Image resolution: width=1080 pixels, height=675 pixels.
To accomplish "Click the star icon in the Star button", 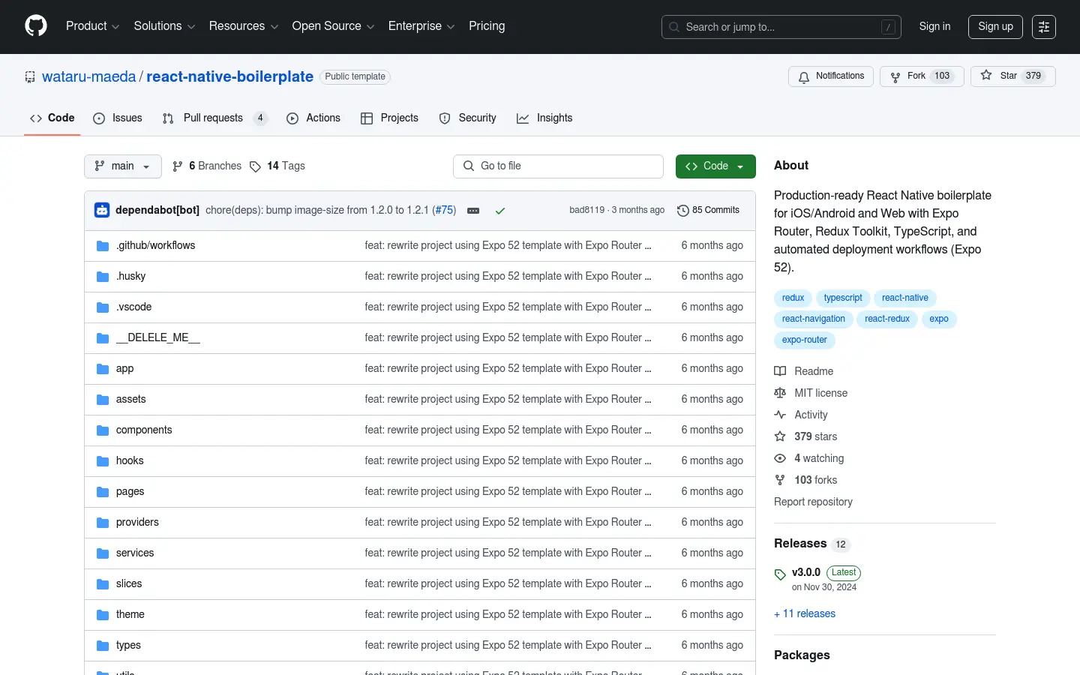I will [x=986, y=76].
